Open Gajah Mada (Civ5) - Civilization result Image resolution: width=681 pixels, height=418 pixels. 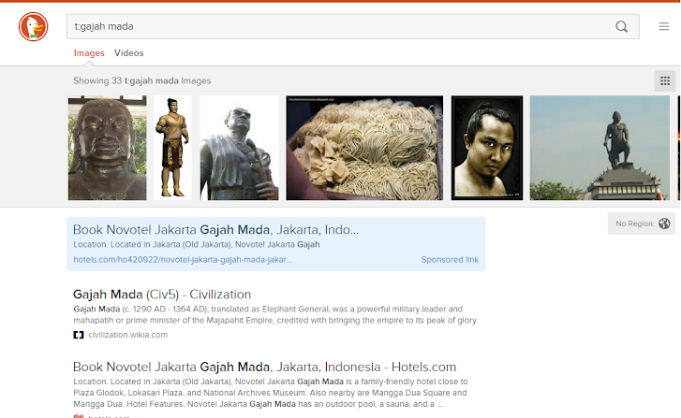tap(162, 295)
